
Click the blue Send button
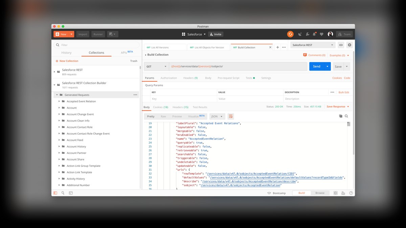317,67
